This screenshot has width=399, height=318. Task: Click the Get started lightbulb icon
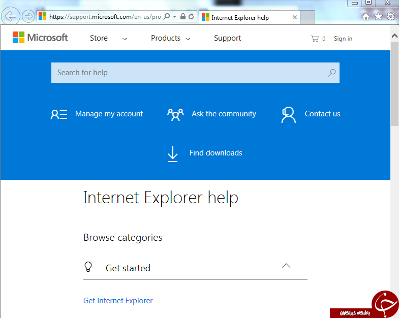88,267
